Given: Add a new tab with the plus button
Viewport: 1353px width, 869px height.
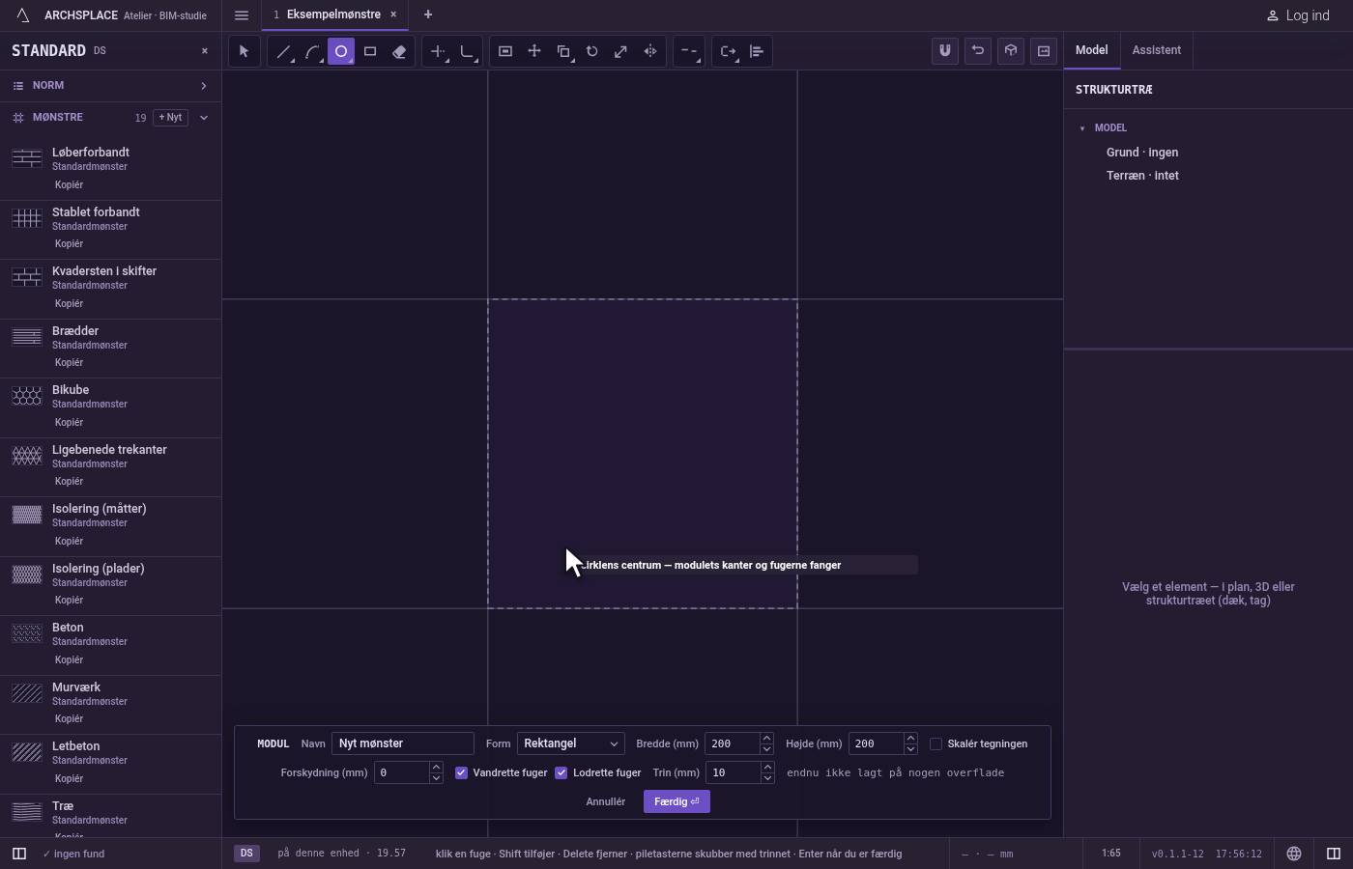Looking at the screenshot, I should coord(428,14).
